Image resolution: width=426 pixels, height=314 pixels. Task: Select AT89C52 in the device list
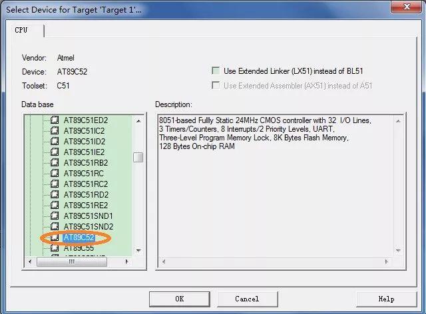coord(79,237)
